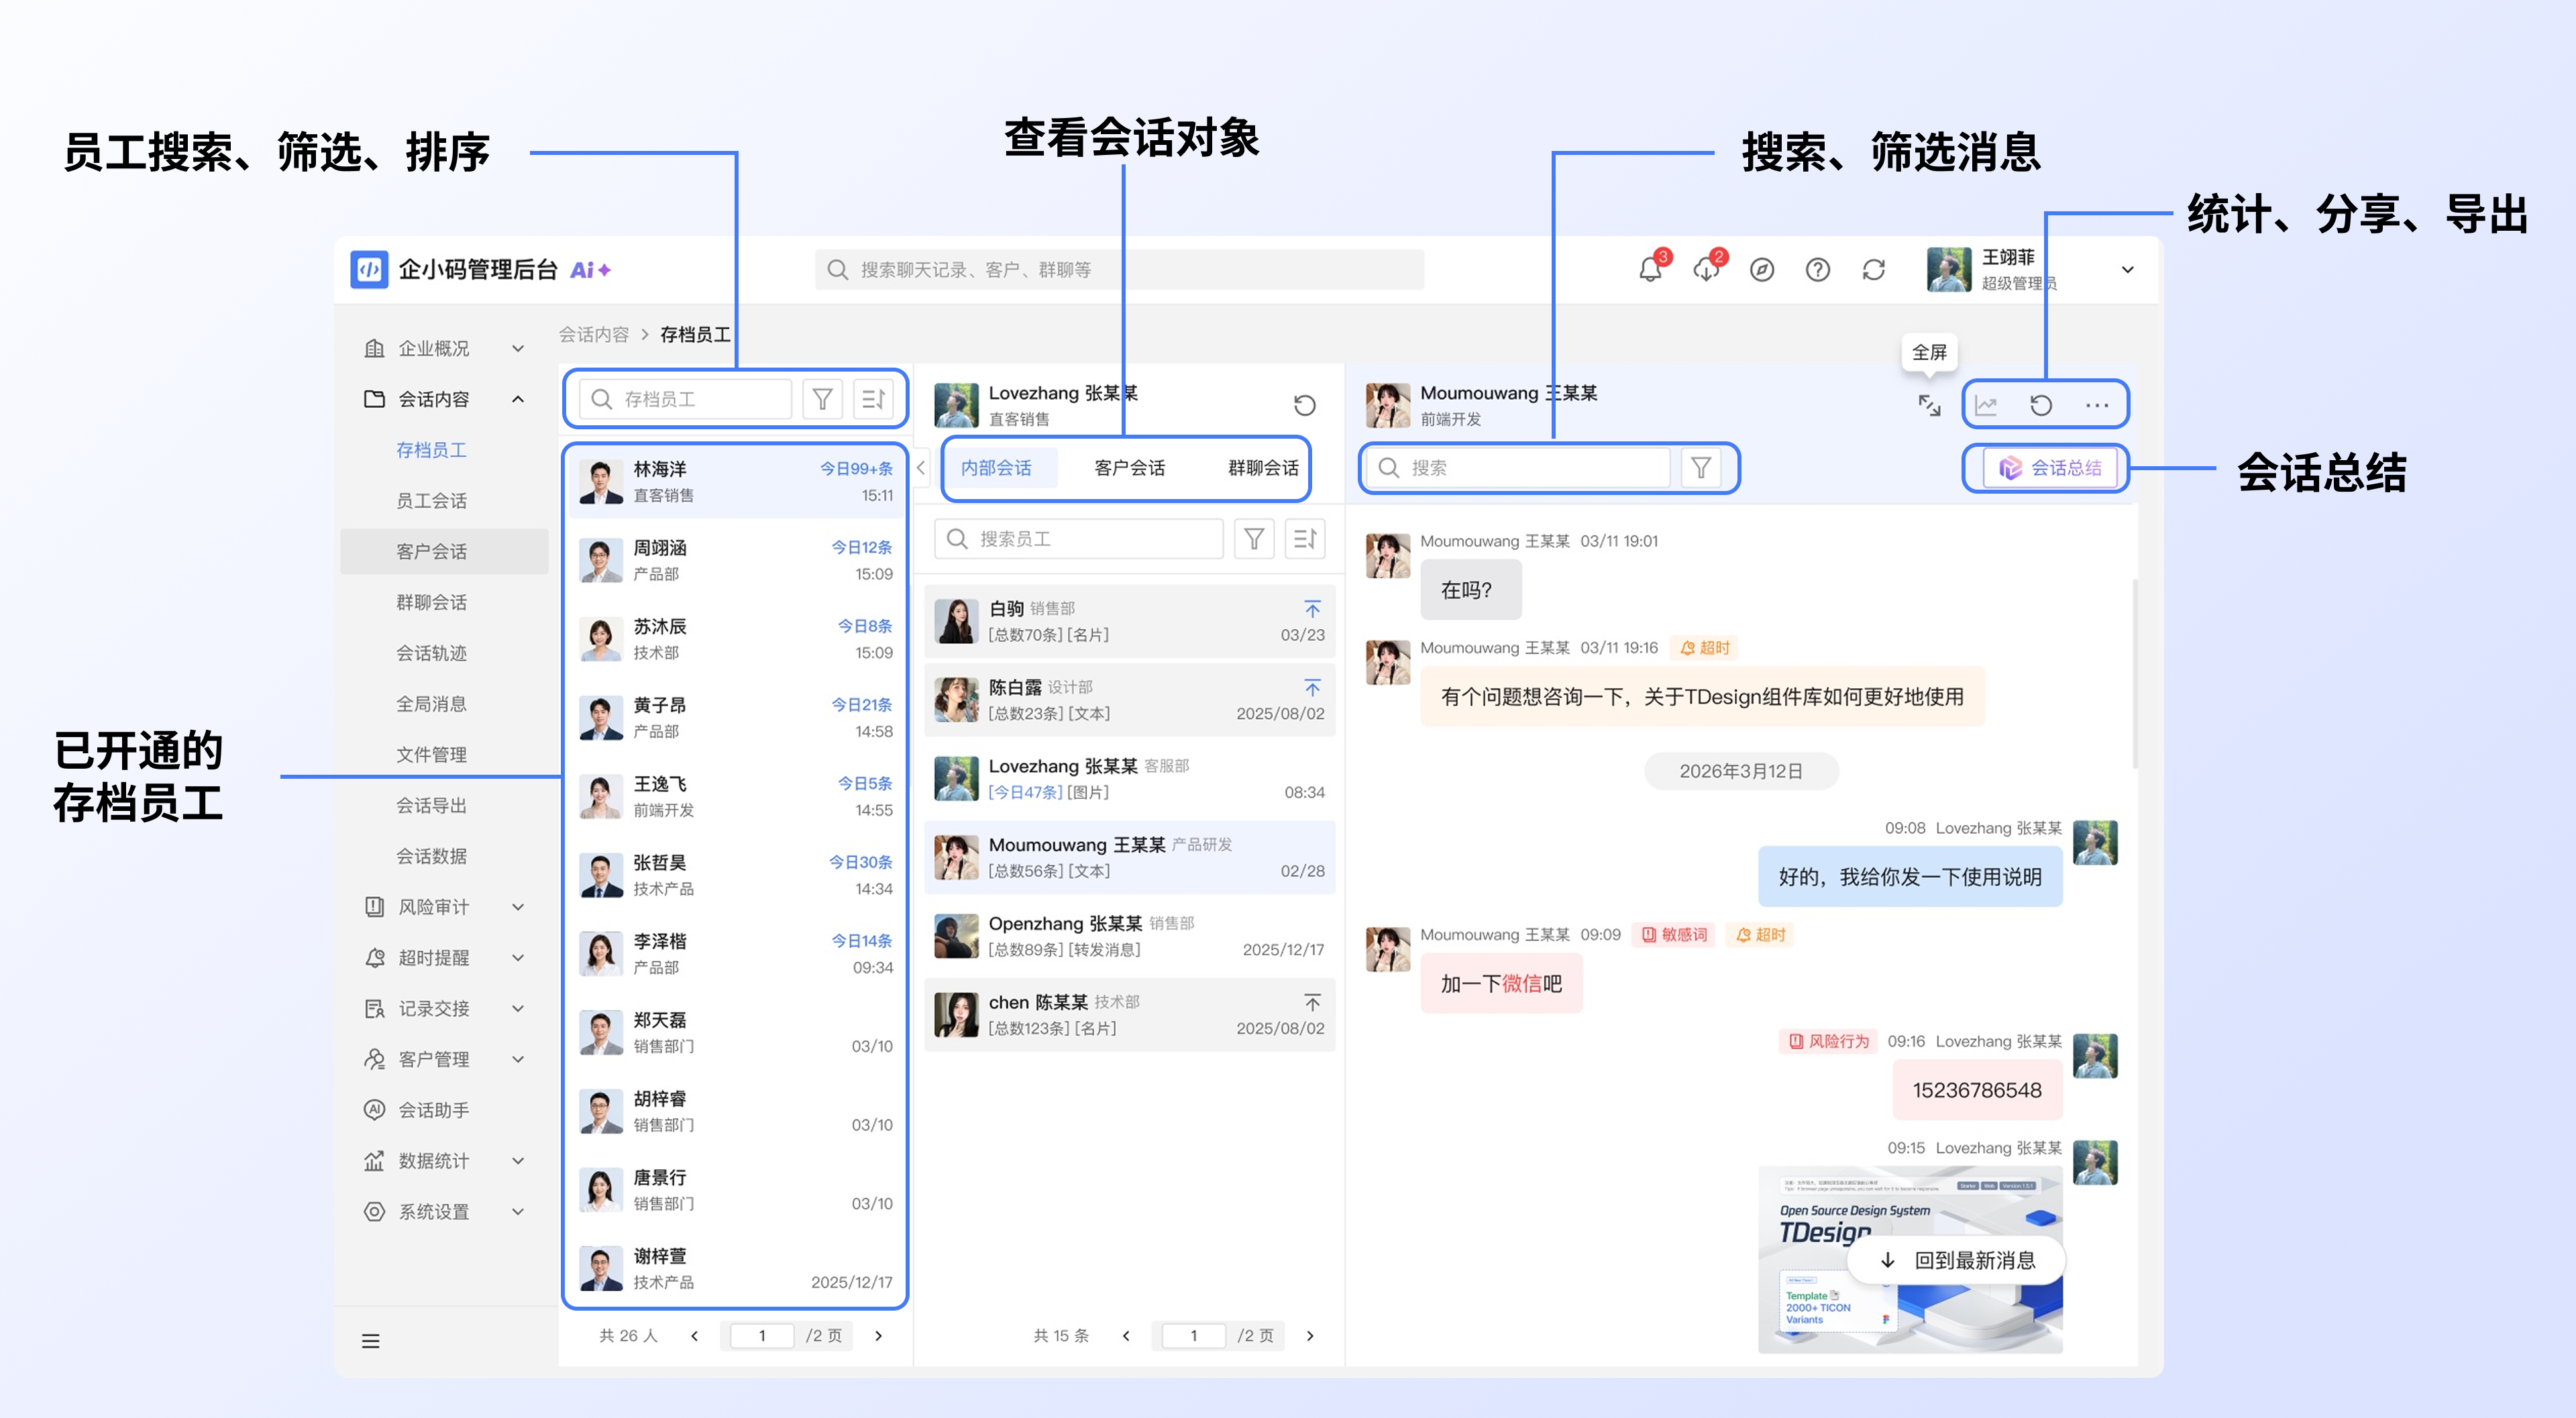Filter messages with the funnel icon

[x=1700, y=468]
